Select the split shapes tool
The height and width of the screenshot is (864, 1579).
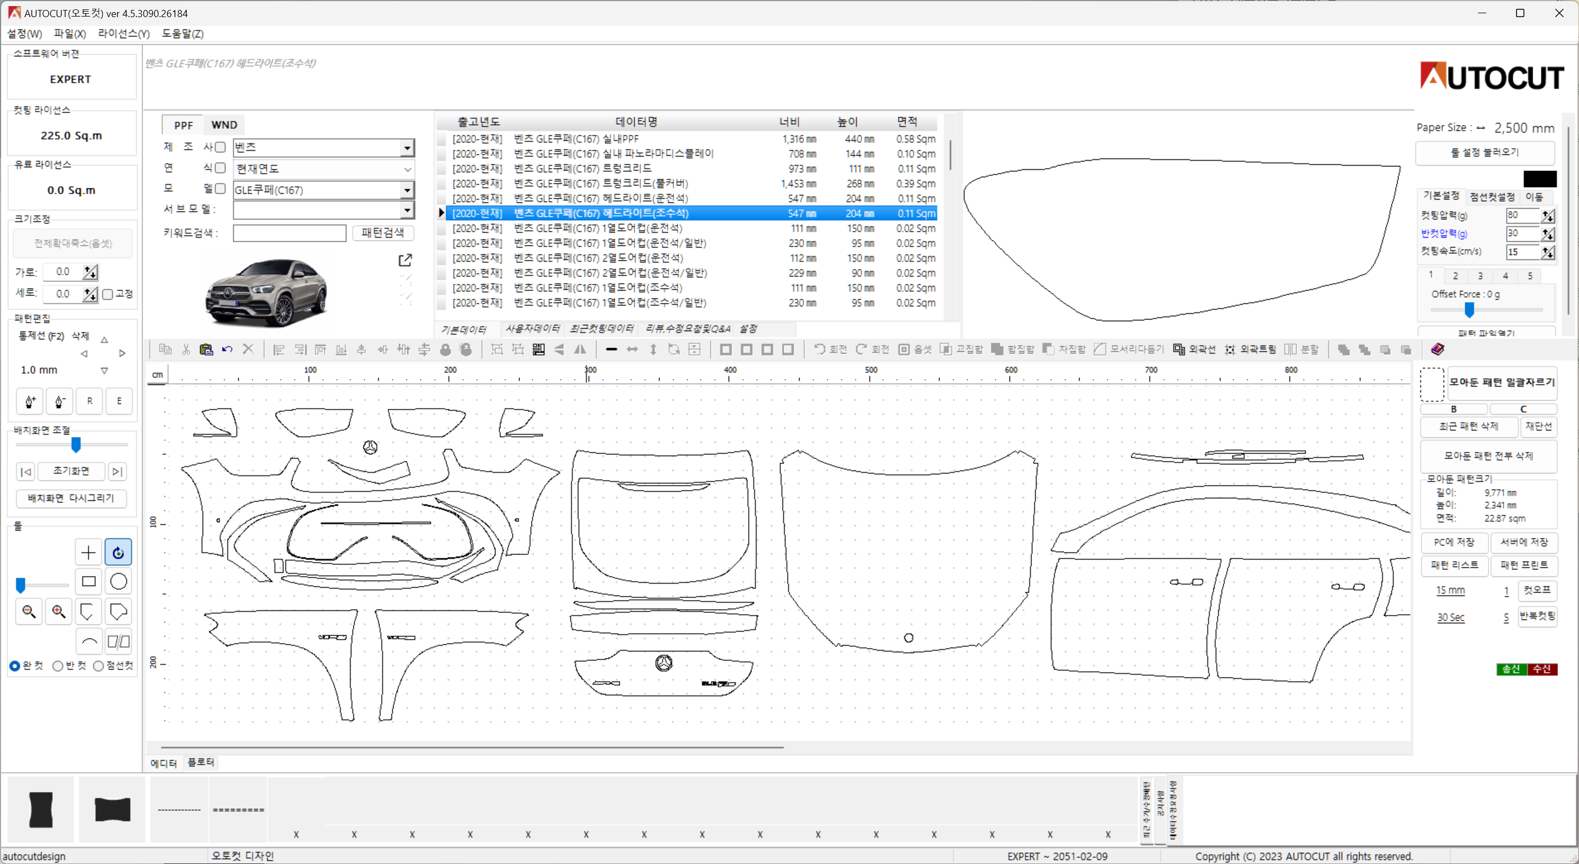(118, 641)
